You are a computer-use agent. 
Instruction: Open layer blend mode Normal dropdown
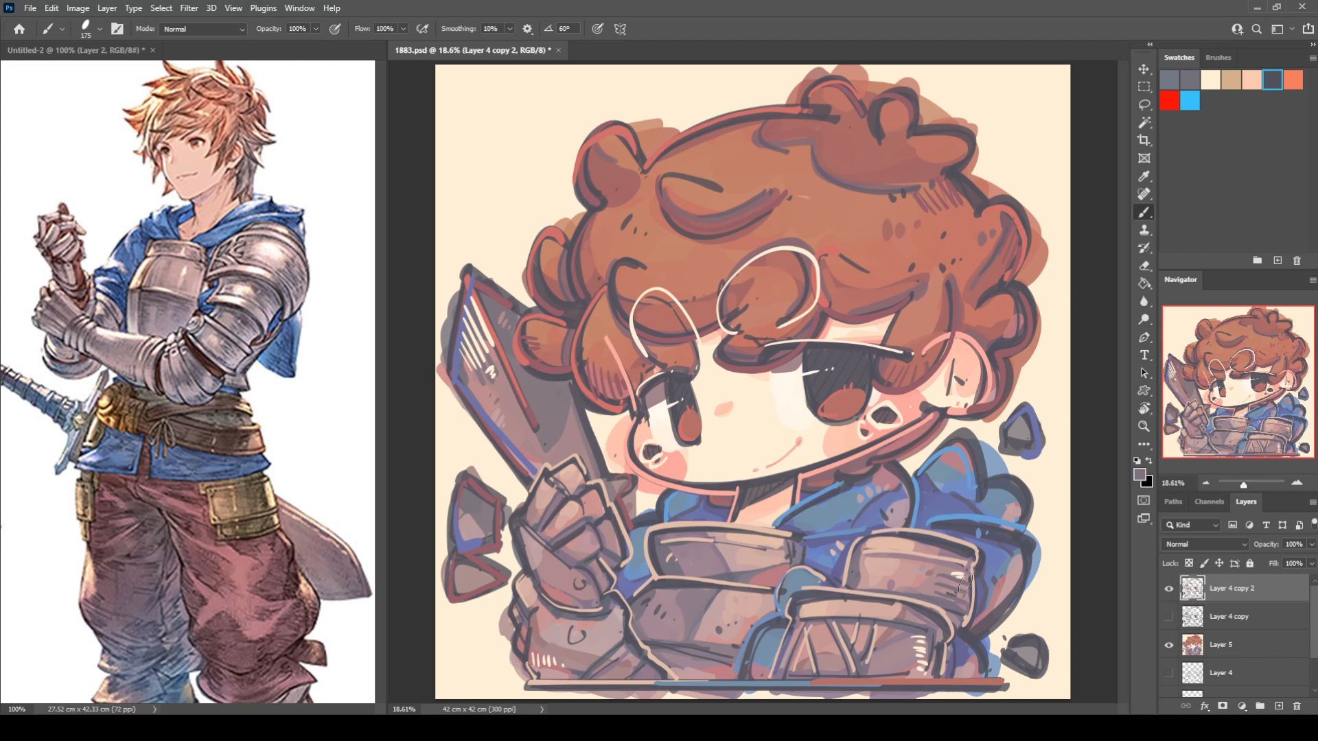click(1205, 544)
